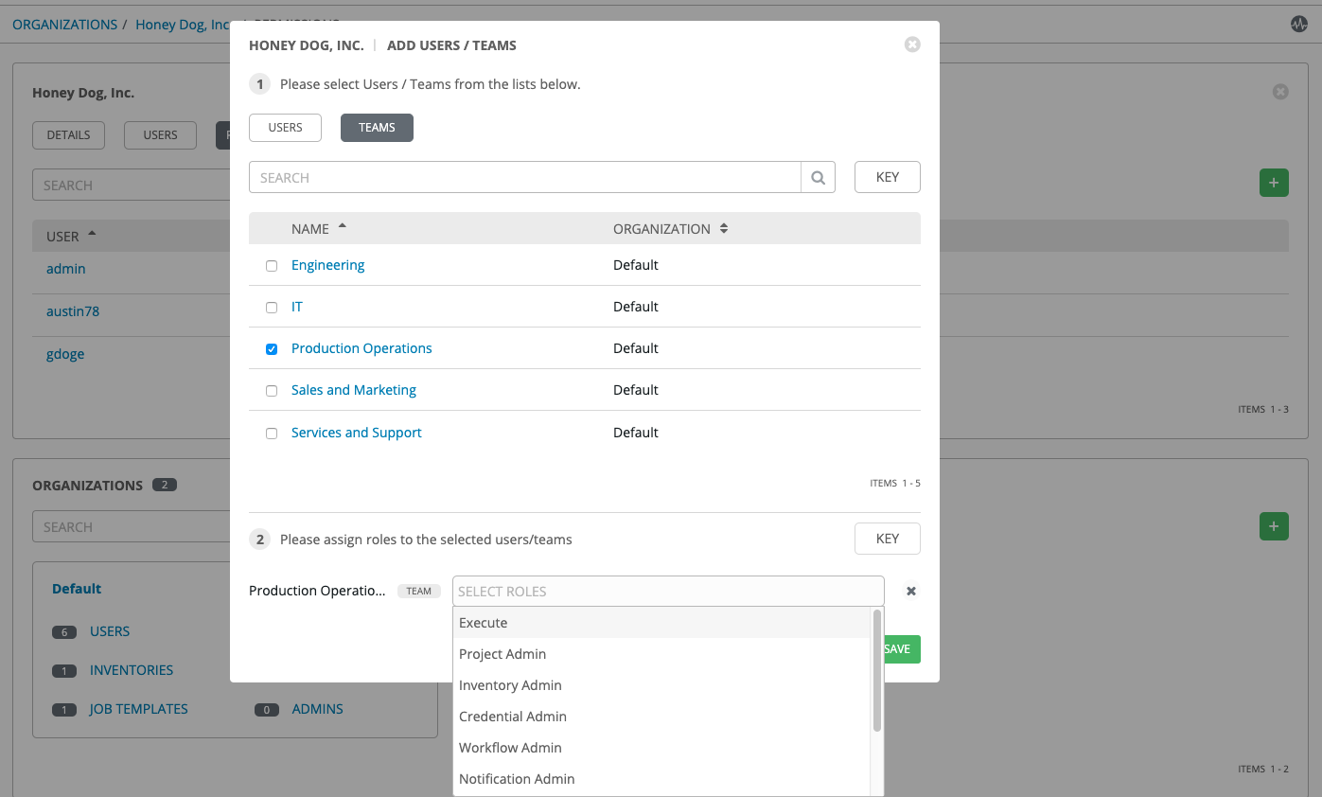
Task: Switch to the Users tab in modal
Action: [x=285, y=128]
